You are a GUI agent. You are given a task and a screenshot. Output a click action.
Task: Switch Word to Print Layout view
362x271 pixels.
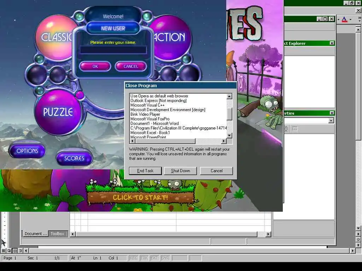[x=15, y=251]
